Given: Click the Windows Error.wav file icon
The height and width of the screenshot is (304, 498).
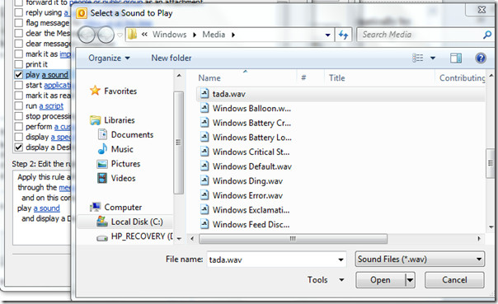Looking at the screenshot, I should tap(204, 194).
